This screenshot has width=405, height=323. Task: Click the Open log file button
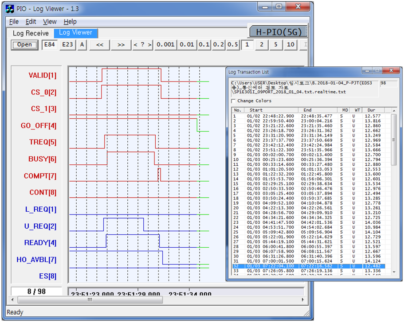click(24, 45)
